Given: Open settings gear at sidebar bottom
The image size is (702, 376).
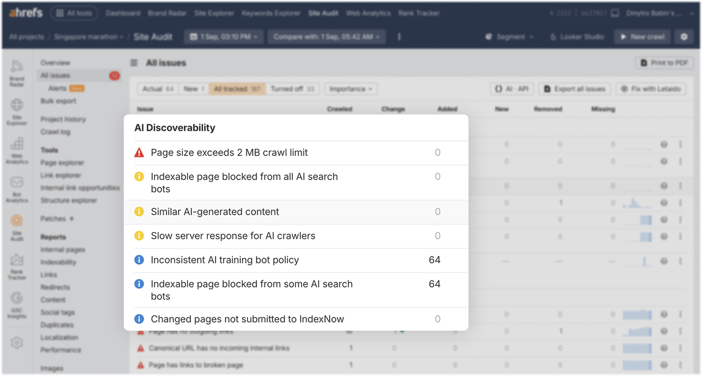Looking at the screenshot, I should pos(17,343).
